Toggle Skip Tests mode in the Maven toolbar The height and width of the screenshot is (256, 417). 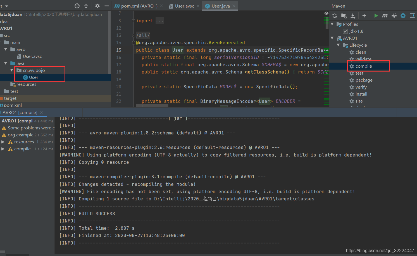[394, 16]
